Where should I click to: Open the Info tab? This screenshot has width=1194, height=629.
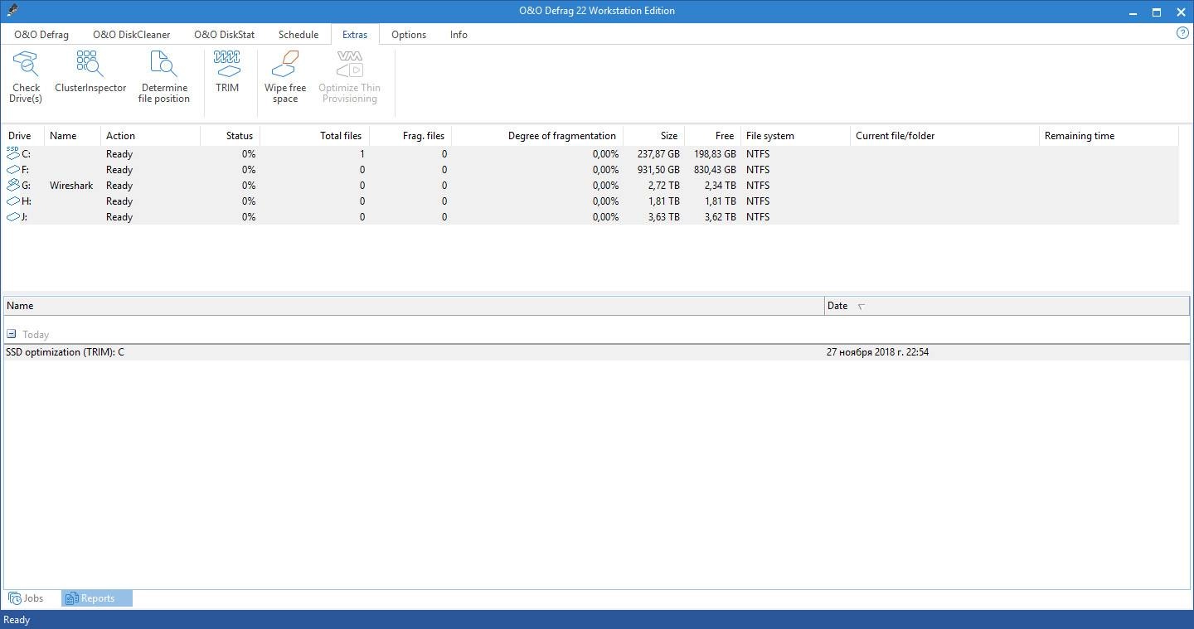click(x=459, y=35)
